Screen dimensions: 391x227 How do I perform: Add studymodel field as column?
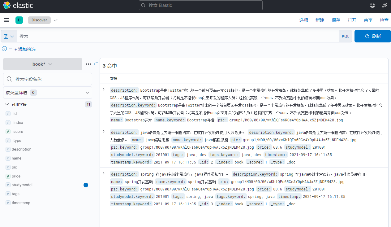[x=86, y=185]
